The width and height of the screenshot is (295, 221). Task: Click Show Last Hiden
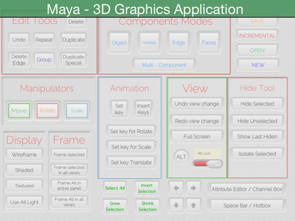tap(258, 136)
